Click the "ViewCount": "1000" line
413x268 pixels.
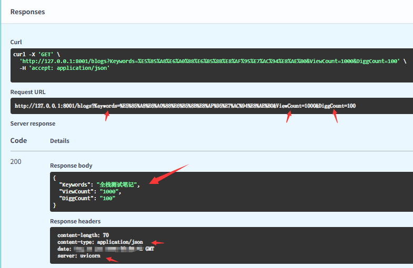[90, 191]
